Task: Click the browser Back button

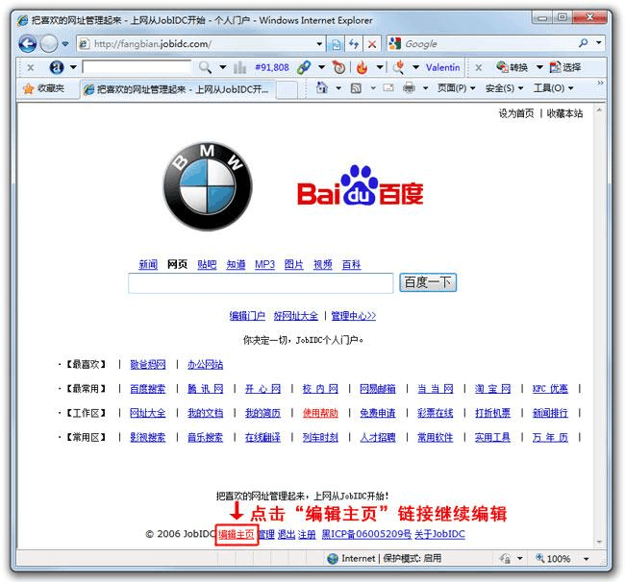Action: (x=27, y=43)
